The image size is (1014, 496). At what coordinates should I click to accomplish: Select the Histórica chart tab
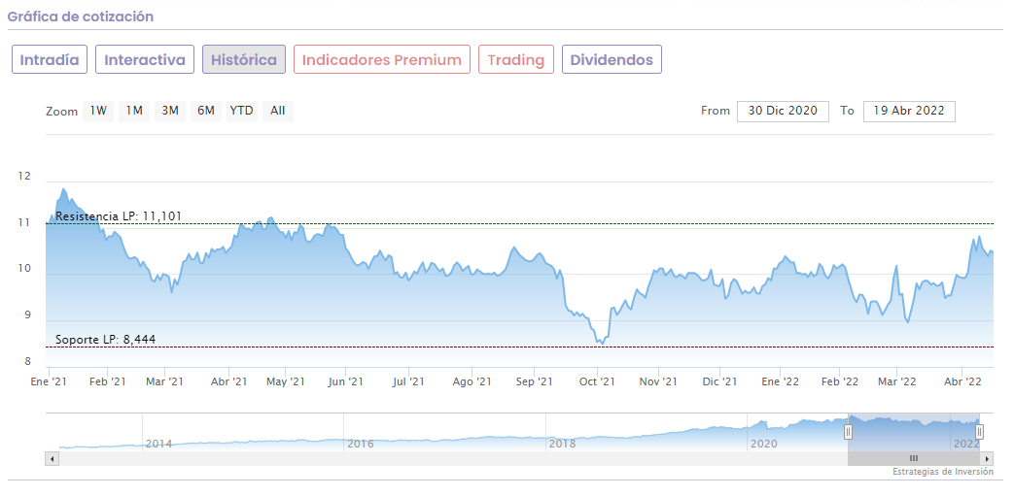244,60
